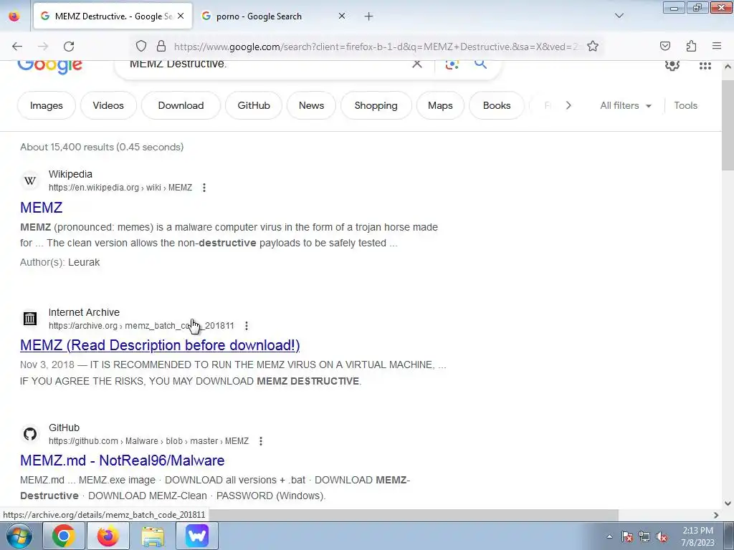Open File Explorer from the taskbar
This screenshot has width=734, height=550.
pos(153,536)
